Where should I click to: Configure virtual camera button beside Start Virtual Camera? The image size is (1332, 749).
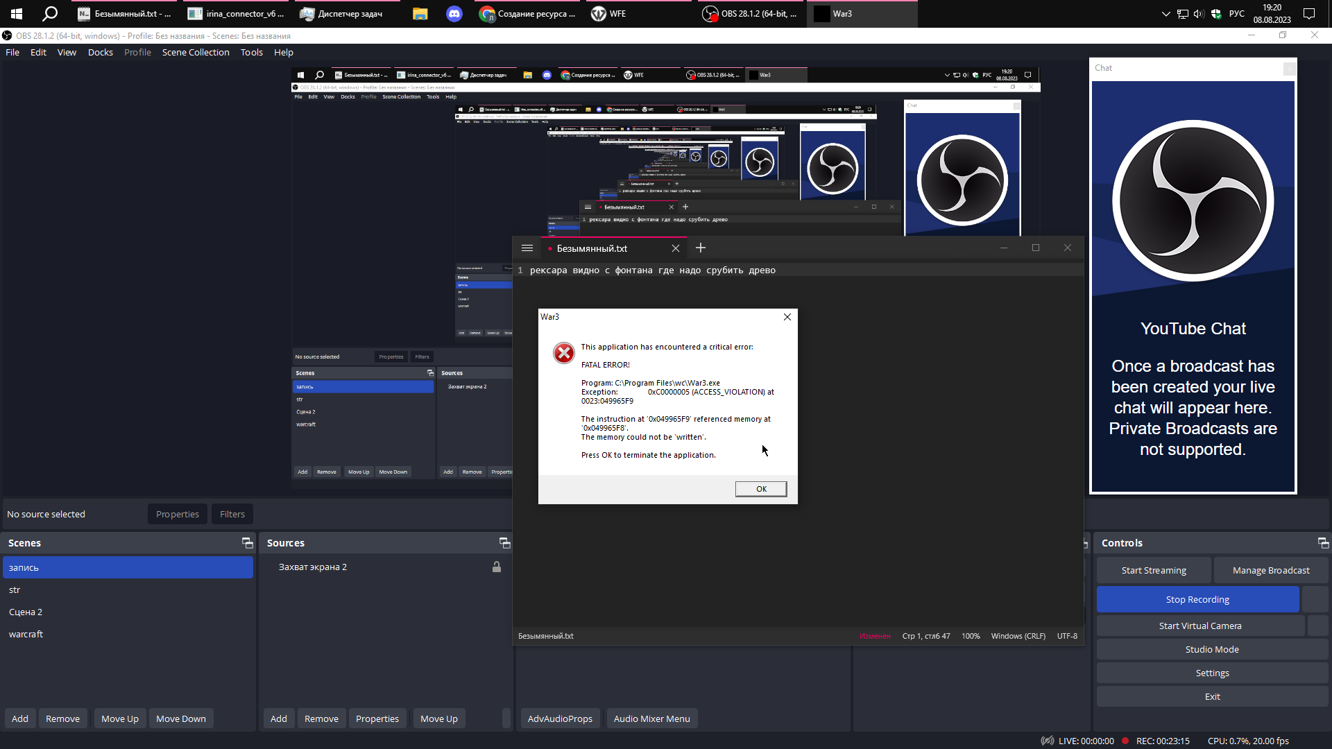point(1318,626)
